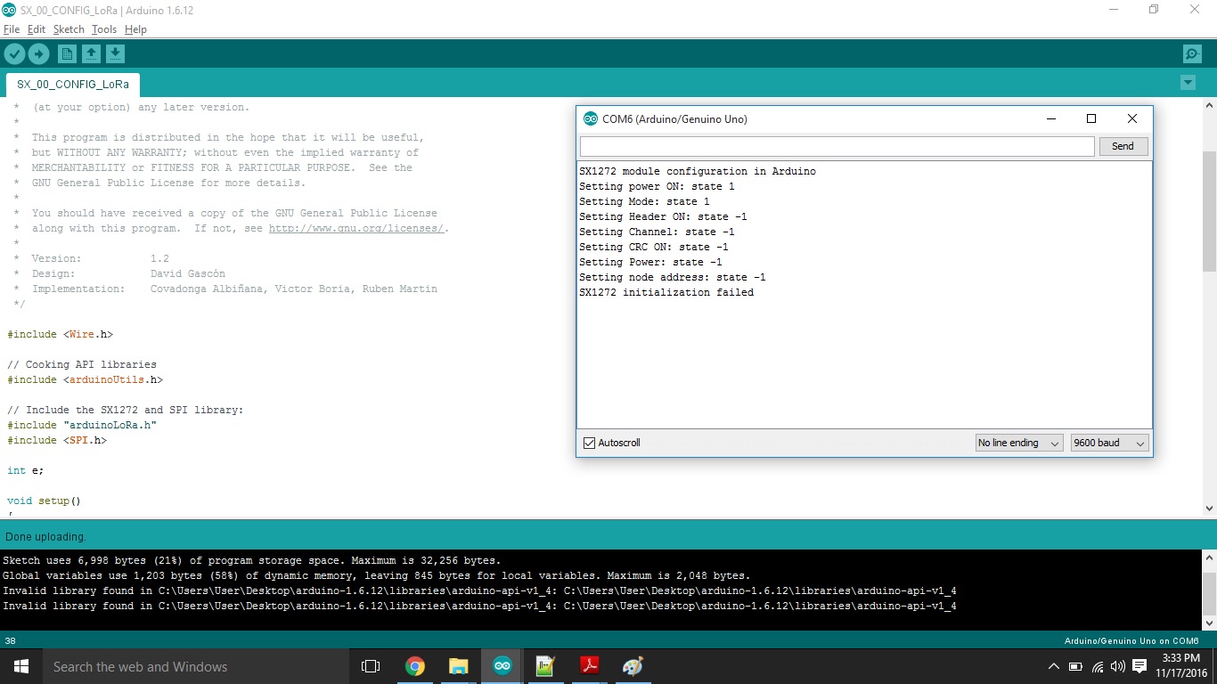Open File Explorer from the taskbar
The height and width of the screenshot is (684, 1217).
pos(459,666)
